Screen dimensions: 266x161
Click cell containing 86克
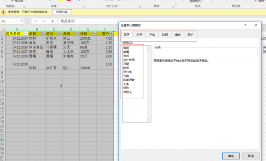(88, 47)
